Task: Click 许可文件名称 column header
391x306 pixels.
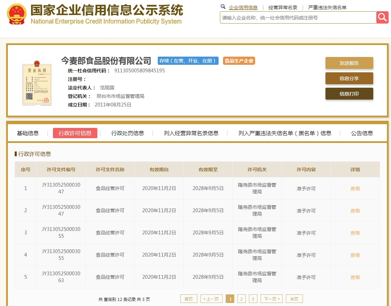Action: click(110, 170)
